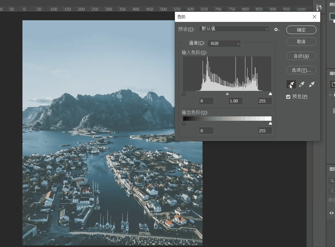Select the black point eyedropper

[291, 84]
